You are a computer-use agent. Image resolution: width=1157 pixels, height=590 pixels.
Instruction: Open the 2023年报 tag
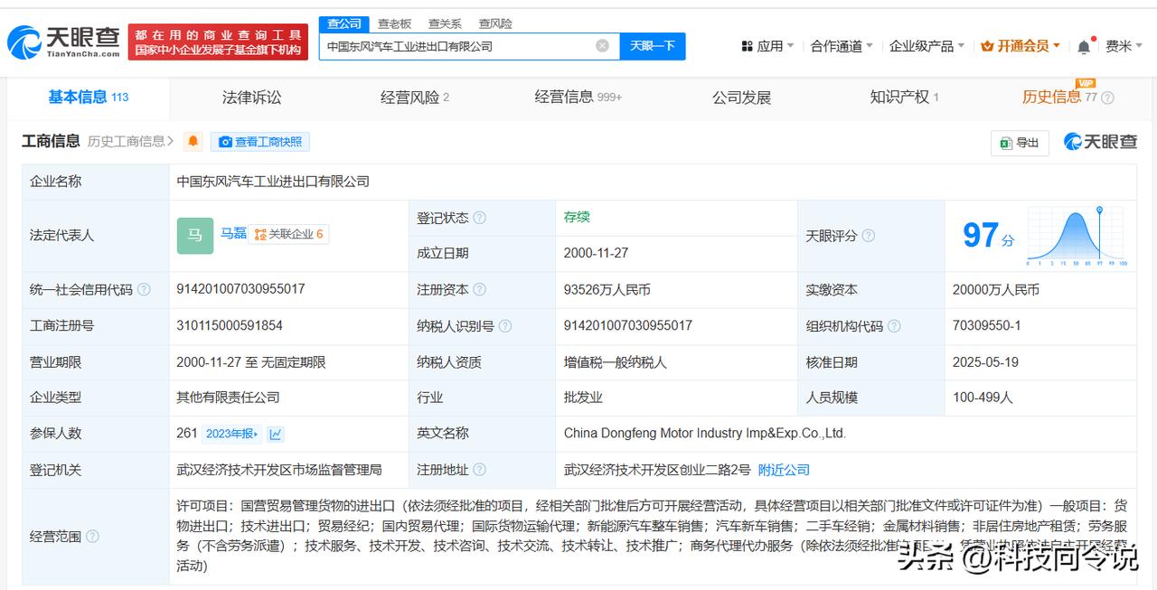click(x=232, y=434)
